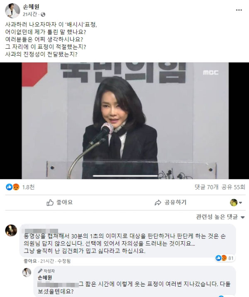Expand the 관련성 높은 댓글 sort dropdown
The width and height of the screenshot is (249, 297).
pos(220,217)
